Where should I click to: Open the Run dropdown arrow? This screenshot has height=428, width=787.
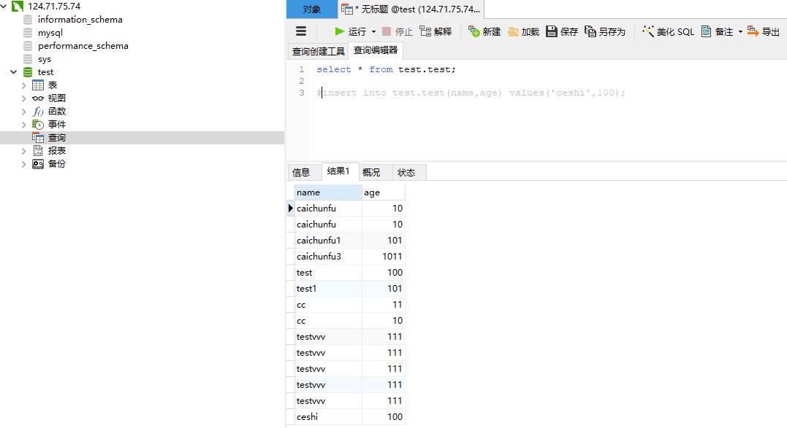pyautogui.click(x=373, y=31)
